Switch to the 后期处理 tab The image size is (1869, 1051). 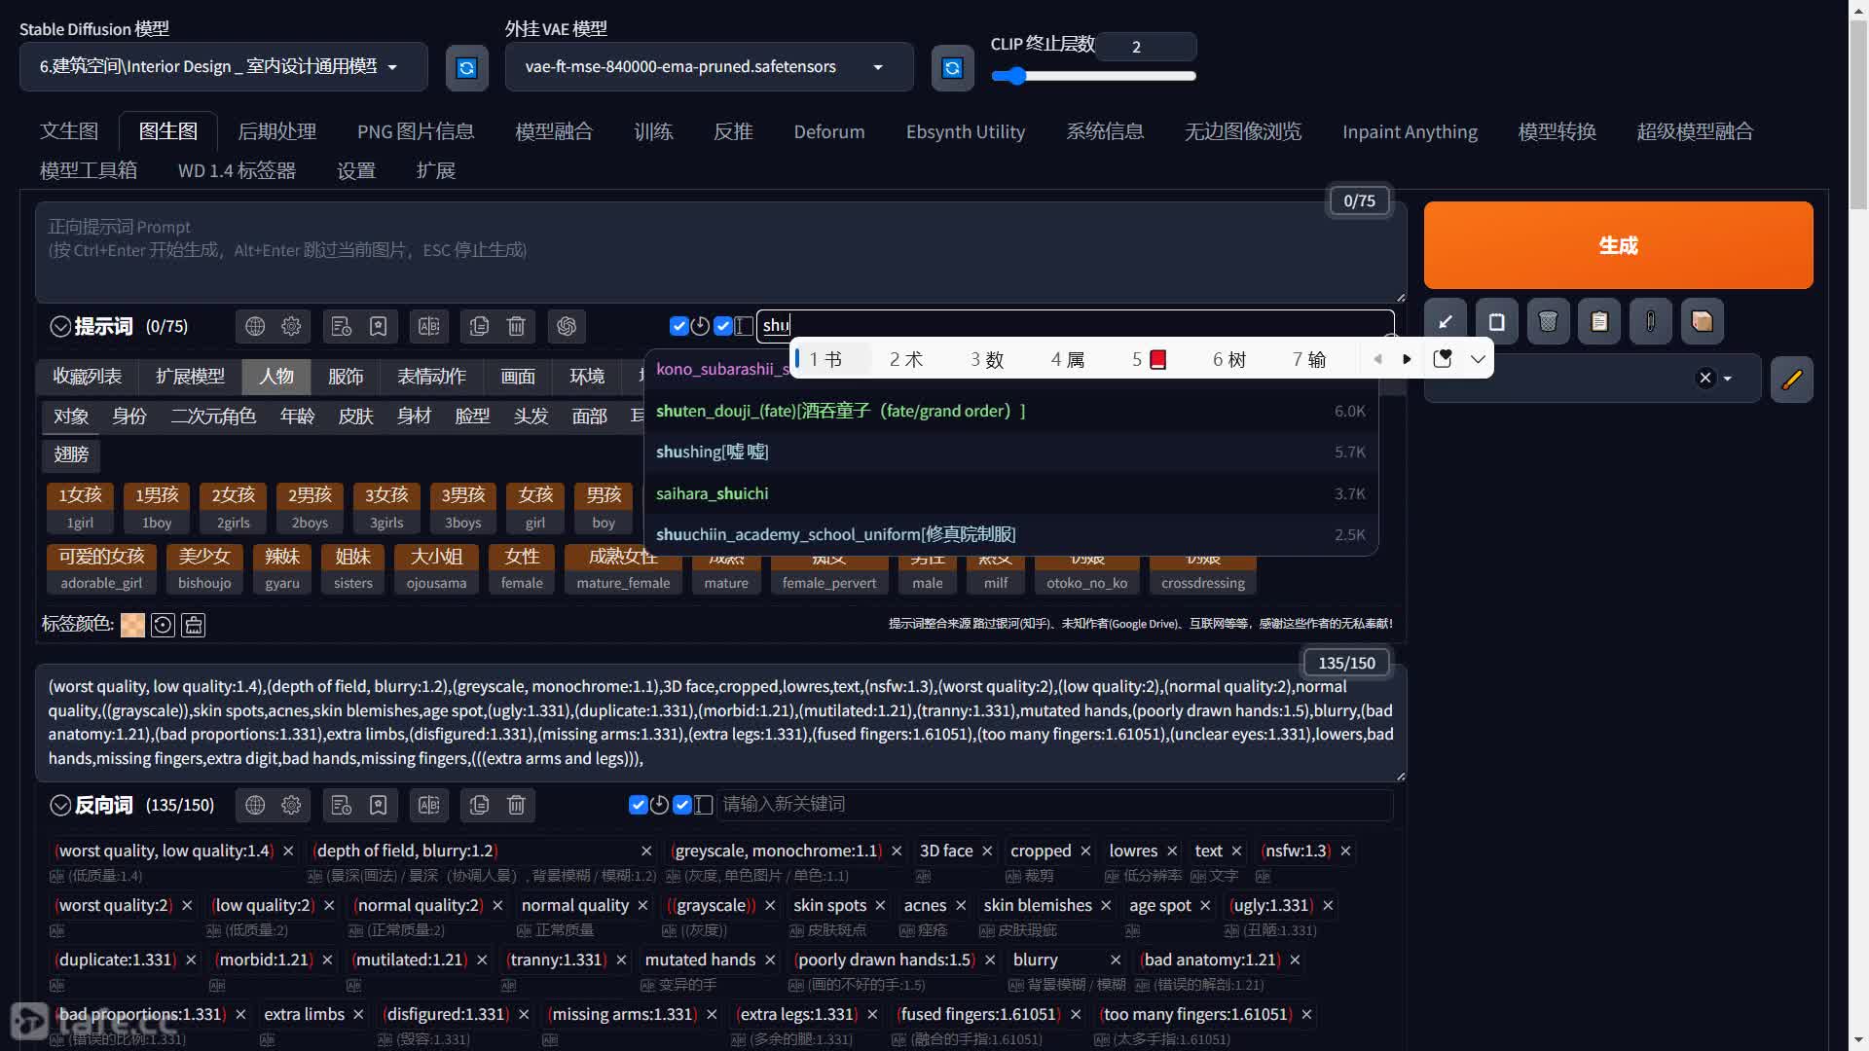tap(277, 131)
